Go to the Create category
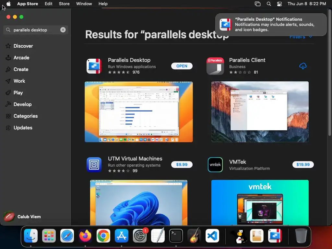The width and height of the screenshot is (332, 249). 21,69
